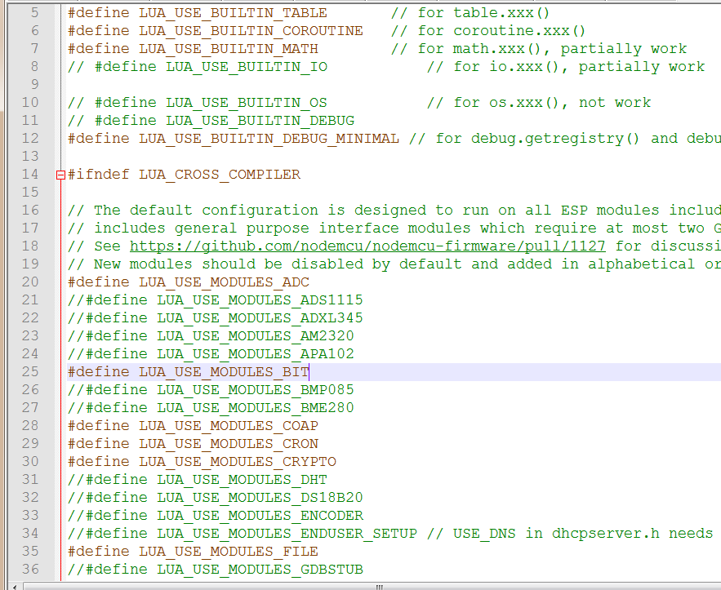Collapse the #ifndef LUA_CROSS_COMPILER fold marker
This screenshot has height=590, width=721.
[60, 175]
